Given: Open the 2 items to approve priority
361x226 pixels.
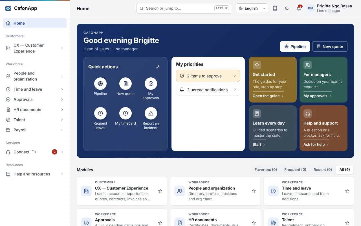Looking at the screenshot, I should pos(208,76).
